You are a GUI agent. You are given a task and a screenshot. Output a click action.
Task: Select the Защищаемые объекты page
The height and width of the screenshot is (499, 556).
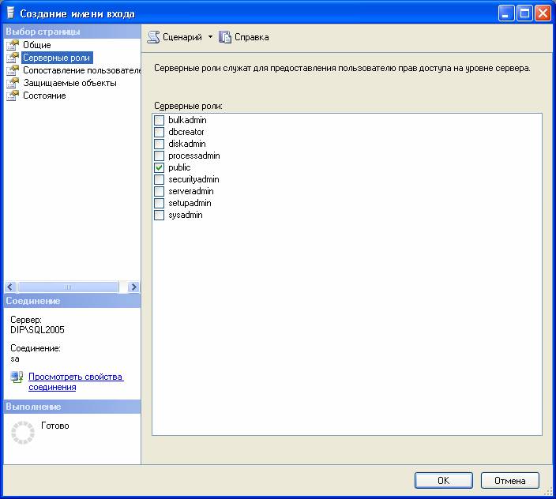[x=69, y=83]
